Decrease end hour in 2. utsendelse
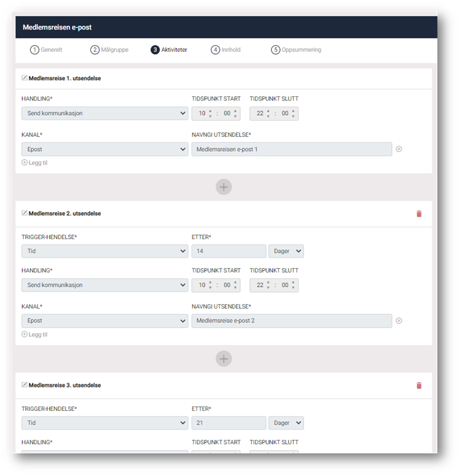The height and width of the screenshot is (476, 460). (268, 288)
